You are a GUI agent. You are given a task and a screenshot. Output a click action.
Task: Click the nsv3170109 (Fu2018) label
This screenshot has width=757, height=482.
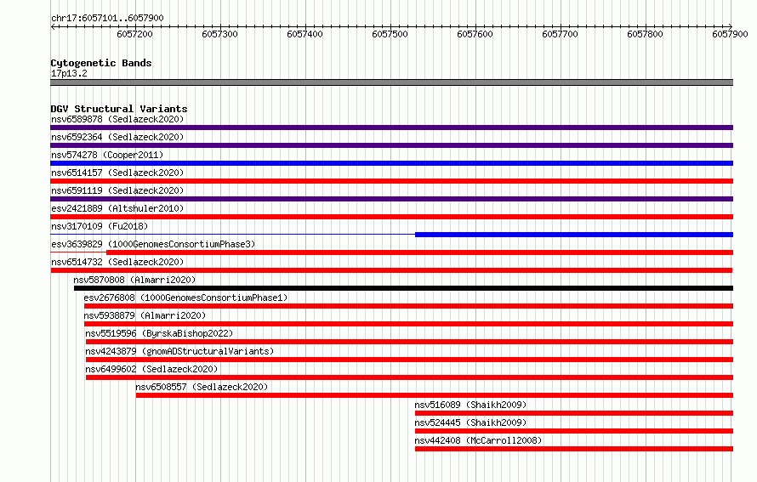(100, 226)
